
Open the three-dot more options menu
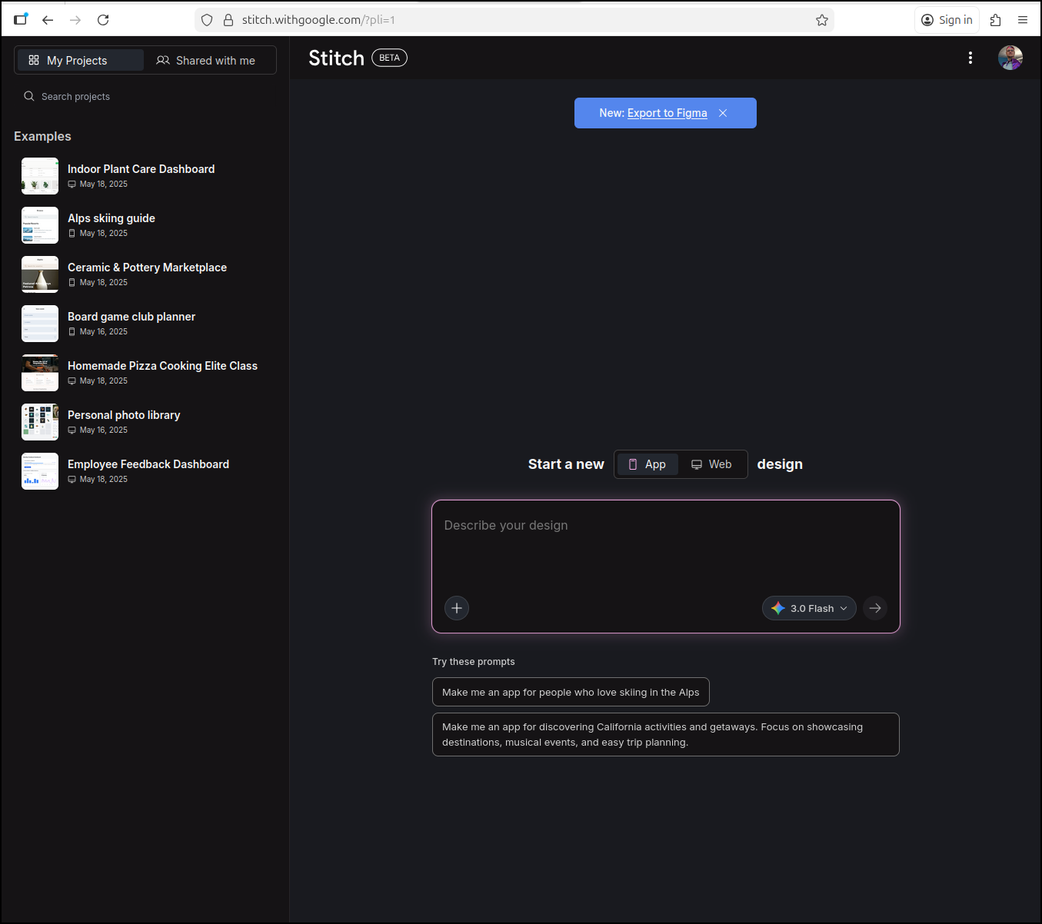[x=970, y=58]
